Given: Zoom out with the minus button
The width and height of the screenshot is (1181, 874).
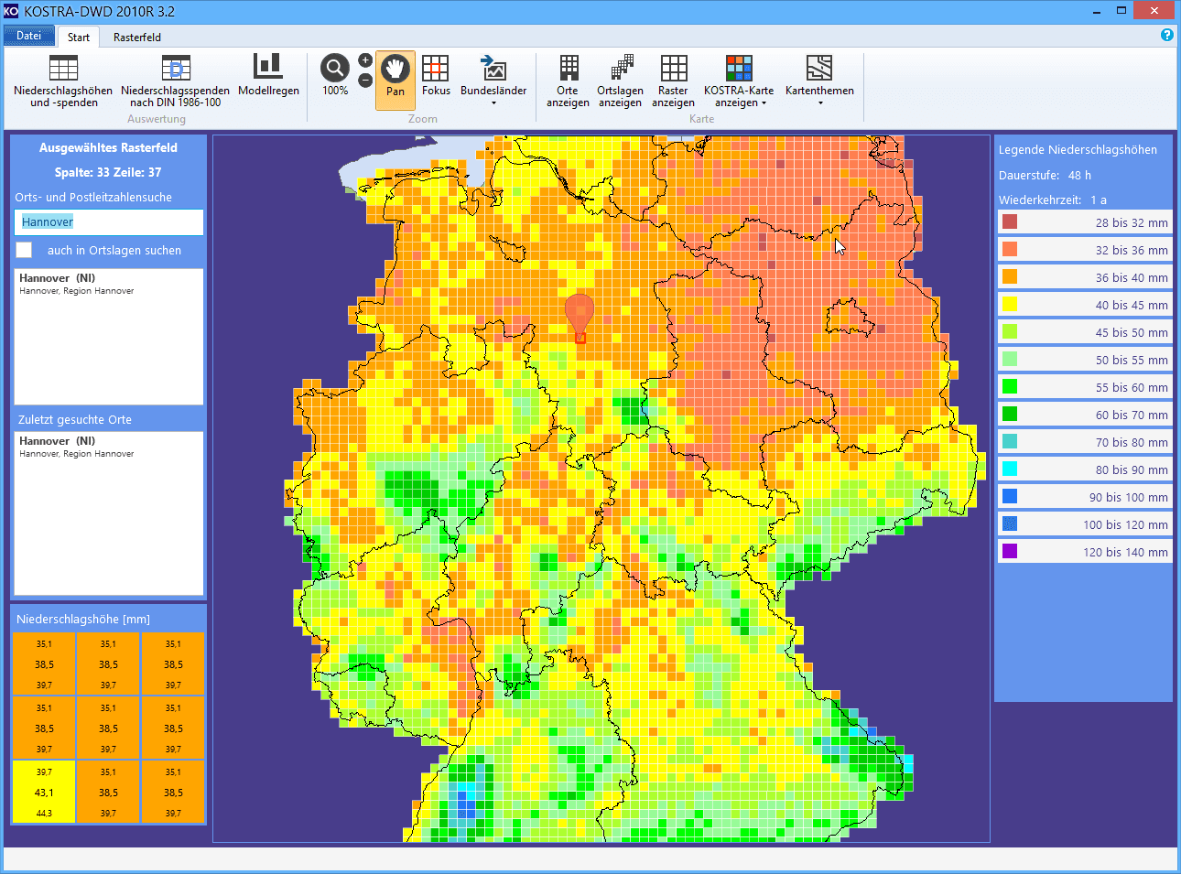Looking at the screenshot, I should tap(365, 81).
